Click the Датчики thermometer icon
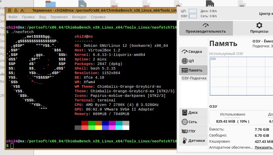 pyautogui.click(x=184, y=141)
